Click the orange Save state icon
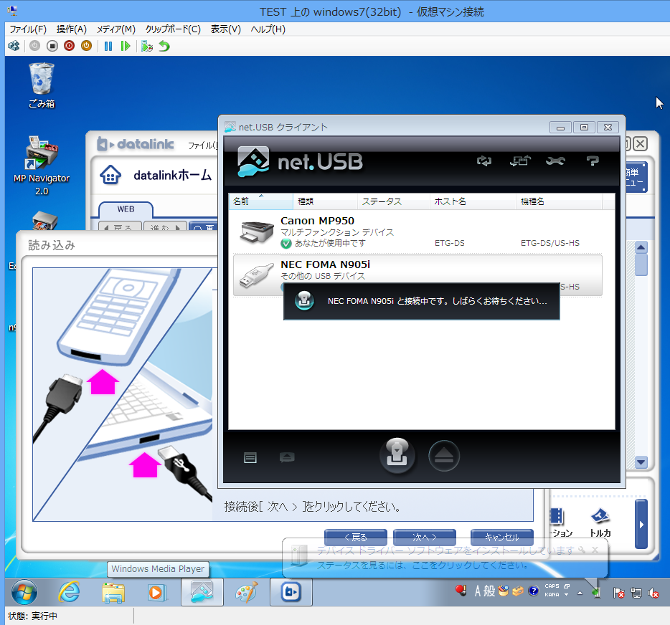The height and width of the screenshot is (625, 670). [x=86, y=46]
